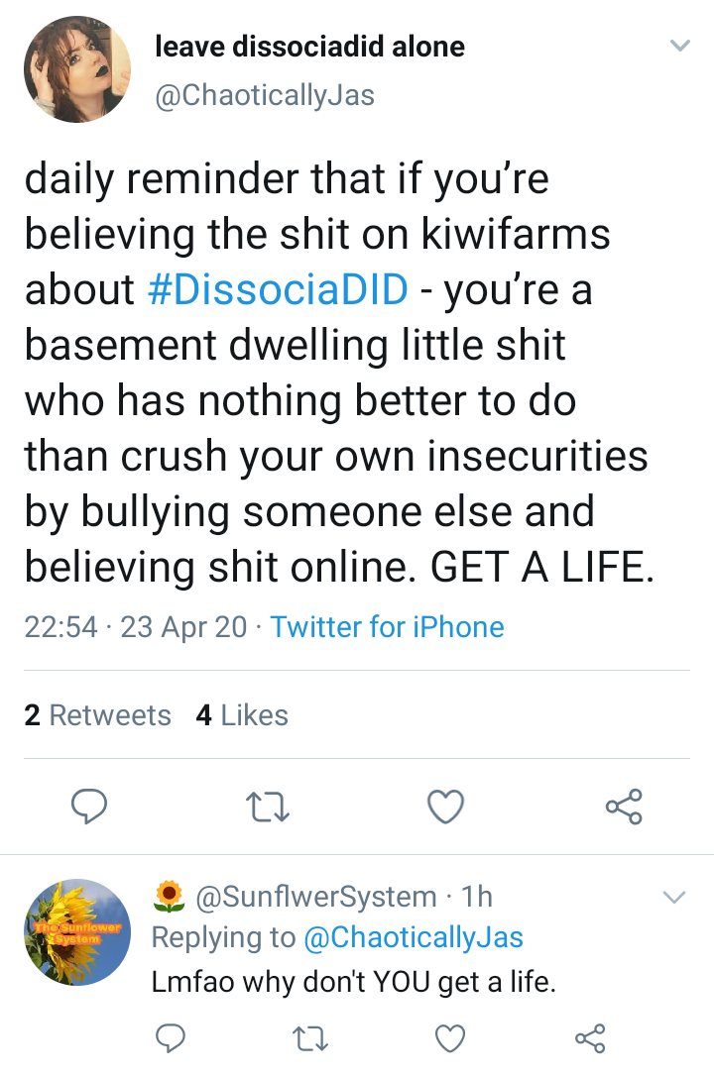The image size is (714, 1078).
Task: Retweet SunflwerSystem's reply
Action: pyautogui.click(x=311, y=1038)
